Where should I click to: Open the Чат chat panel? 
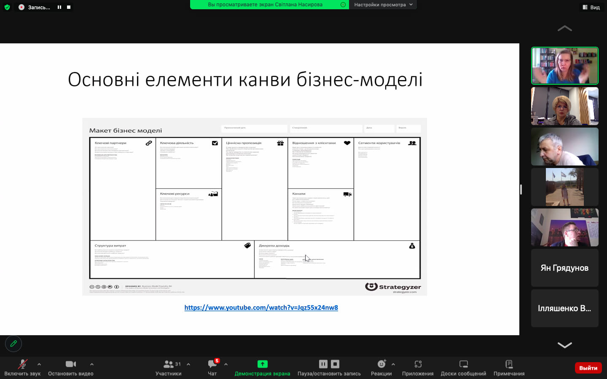pos(212,367)
